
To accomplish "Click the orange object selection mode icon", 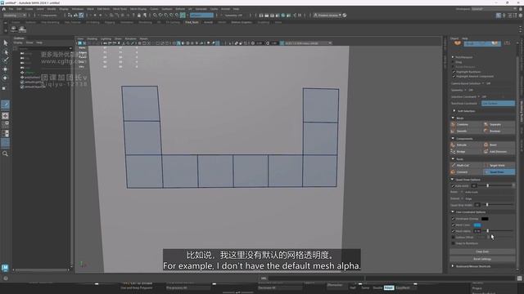I will [x=458, y=43].
